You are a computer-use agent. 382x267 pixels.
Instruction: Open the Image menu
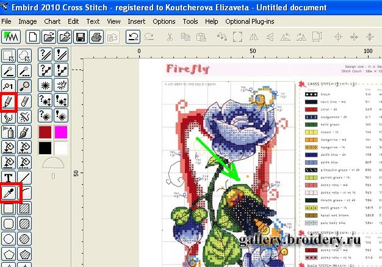(27, 21)
